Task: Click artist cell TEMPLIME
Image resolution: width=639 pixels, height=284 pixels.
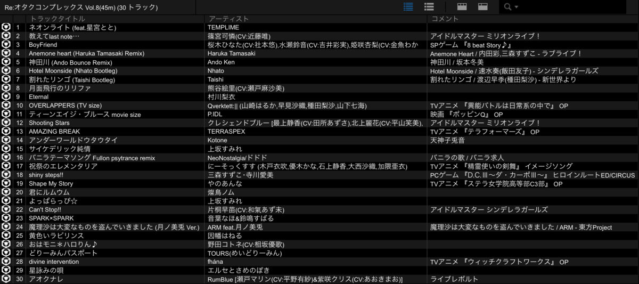Action: (223, 27)
